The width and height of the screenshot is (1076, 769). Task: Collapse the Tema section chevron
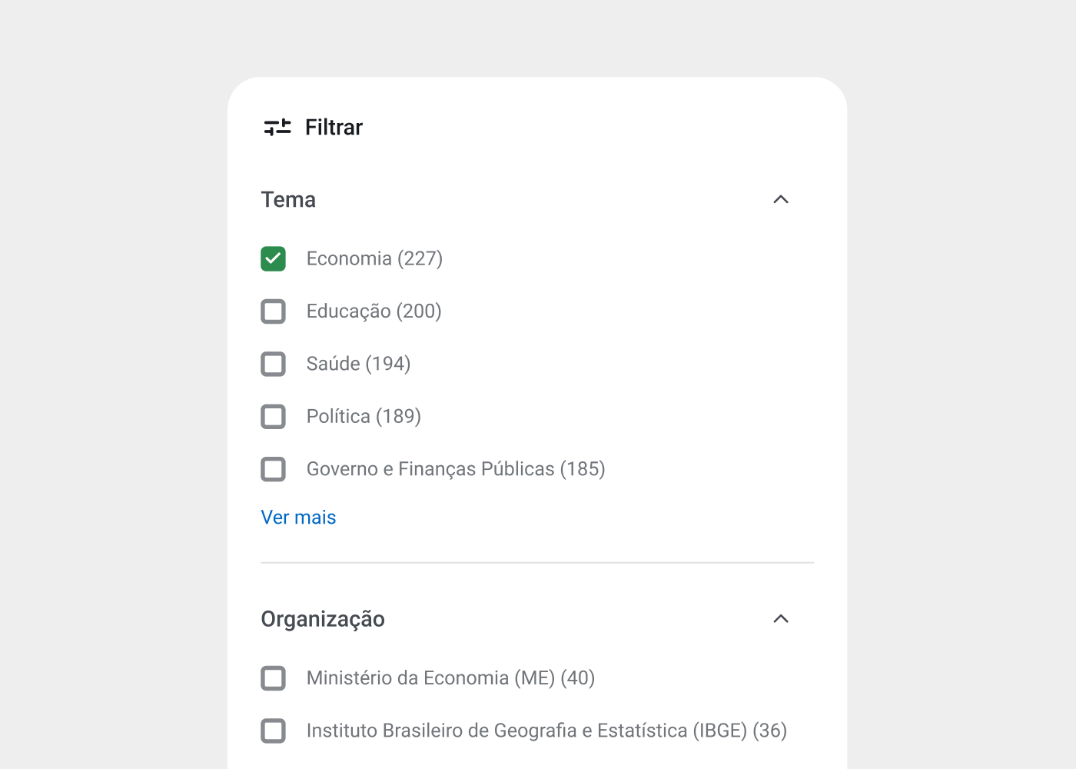(x=781, y=199)
